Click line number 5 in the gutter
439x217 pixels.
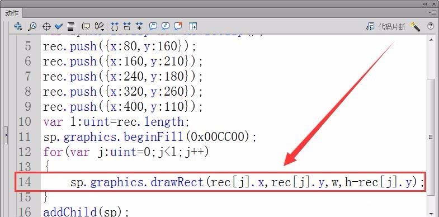[x=28, y=46]
